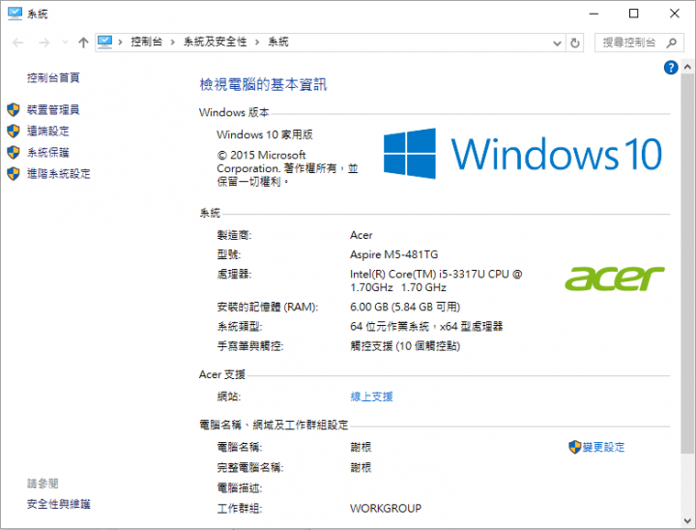Open 安全性與維護 link
The image size is (696, 530).
pos(59,504)
